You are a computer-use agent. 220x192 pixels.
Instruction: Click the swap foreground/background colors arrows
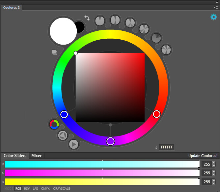87,18
